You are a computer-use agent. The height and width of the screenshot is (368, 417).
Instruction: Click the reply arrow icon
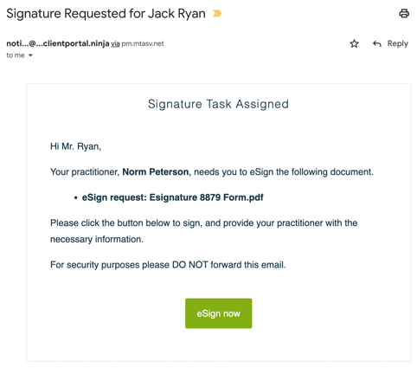(x=377, y=44)
